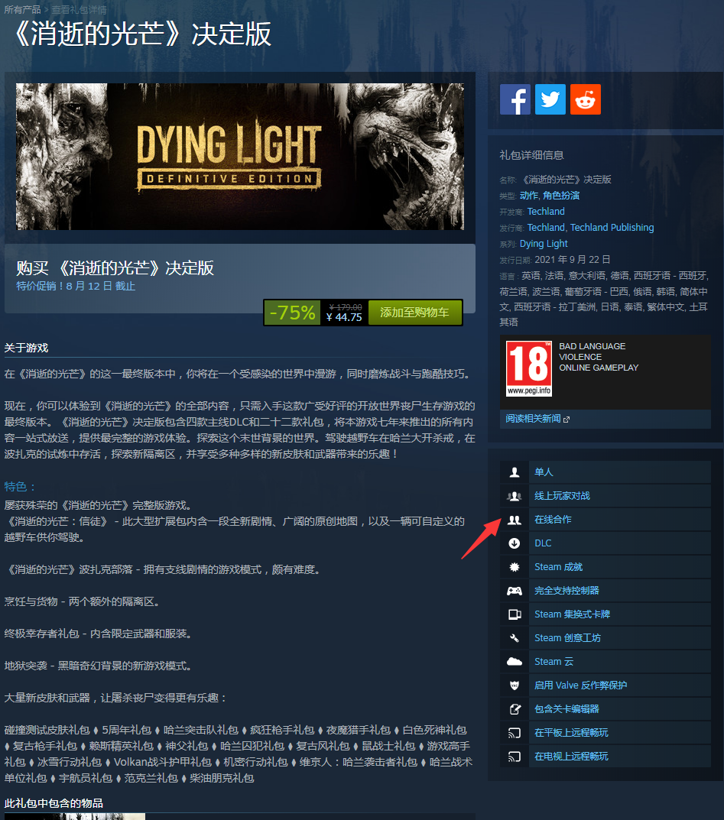
Task: Click the 礼包详细信息 heading
Action: coord(531,155)
